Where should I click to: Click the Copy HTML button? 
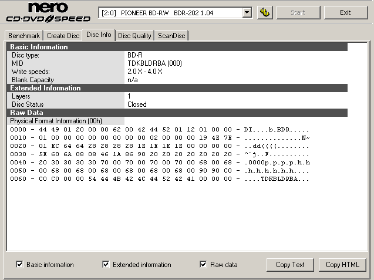point(342,265)
